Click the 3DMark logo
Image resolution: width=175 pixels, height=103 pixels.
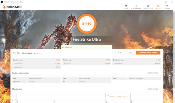pyautogui.click(x=12, y=7)
